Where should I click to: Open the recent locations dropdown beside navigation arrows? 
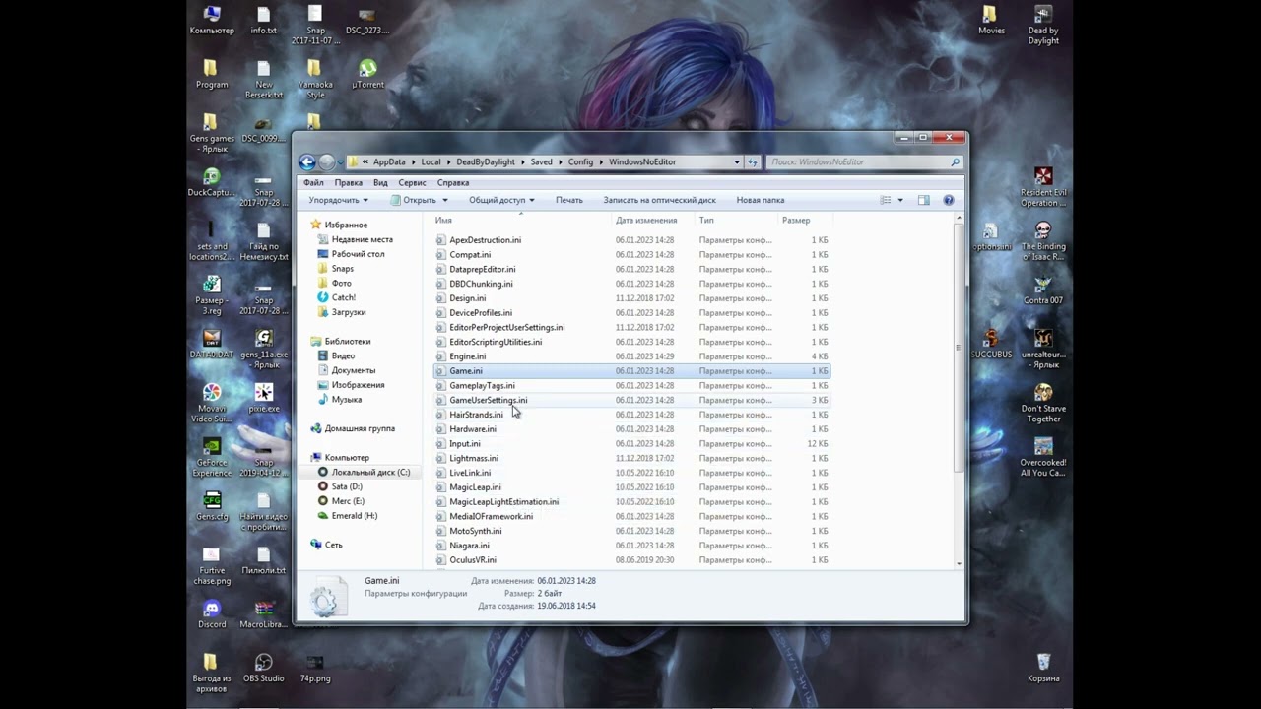coord(341,162)
